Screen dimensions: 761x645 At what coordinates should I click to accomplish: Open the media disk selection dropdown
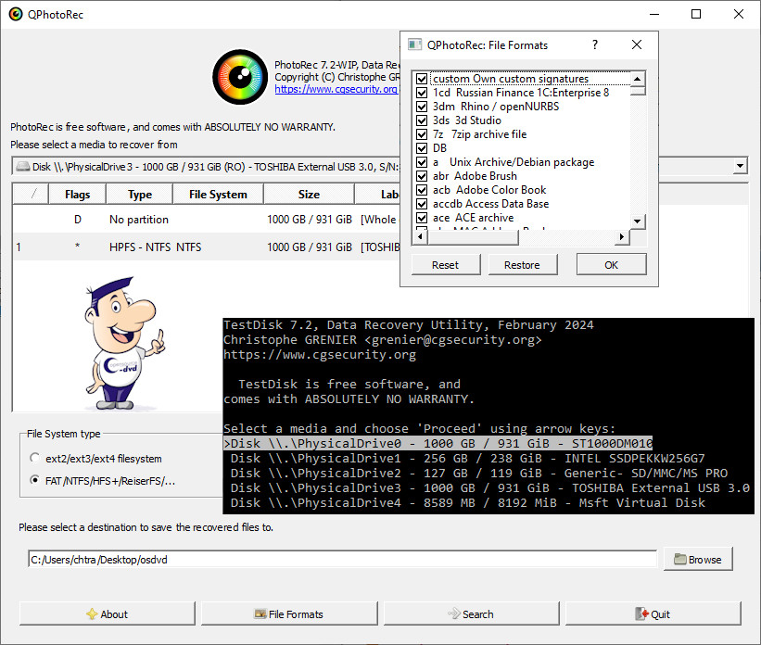point(740,166)
